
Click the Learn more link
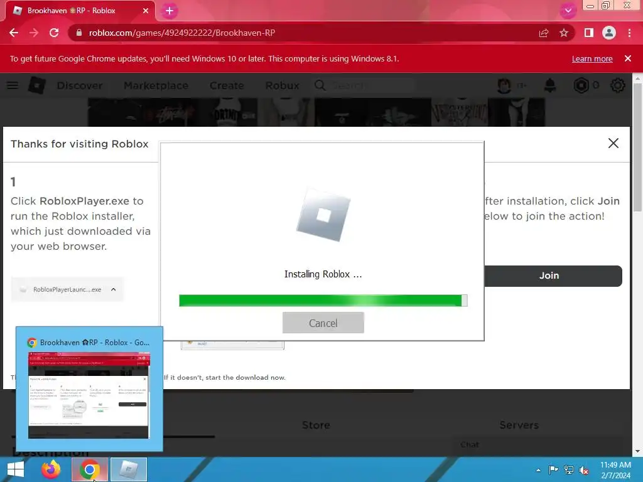[x=592, y=58]
